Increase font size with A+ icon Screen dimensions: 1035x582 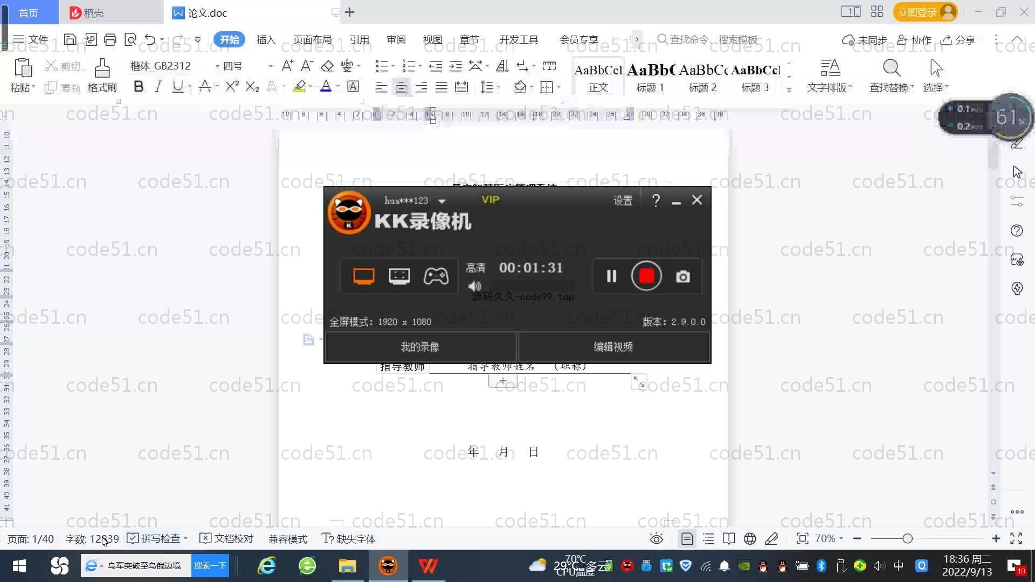(287, 66)
